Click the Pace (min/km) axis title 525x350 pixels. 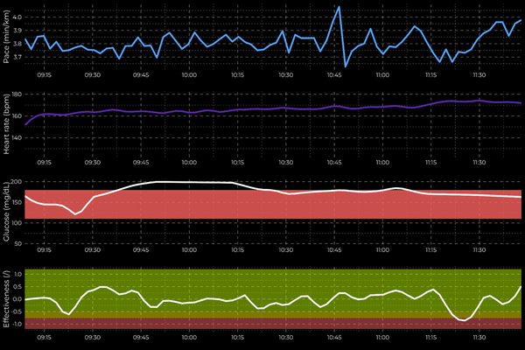(7, 37)
